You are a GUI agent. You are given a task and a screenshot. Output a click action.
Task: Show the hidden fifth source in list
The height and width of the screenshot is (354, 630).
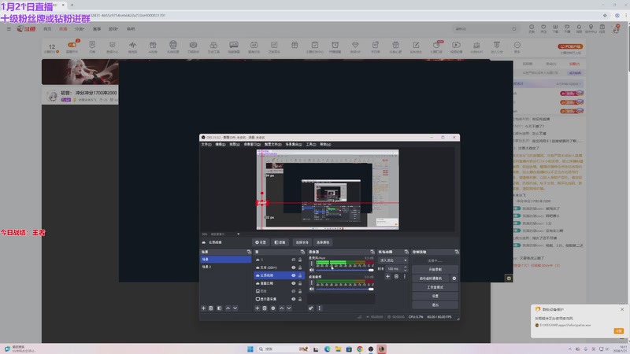pyautogui.click(x=293, y=291)
